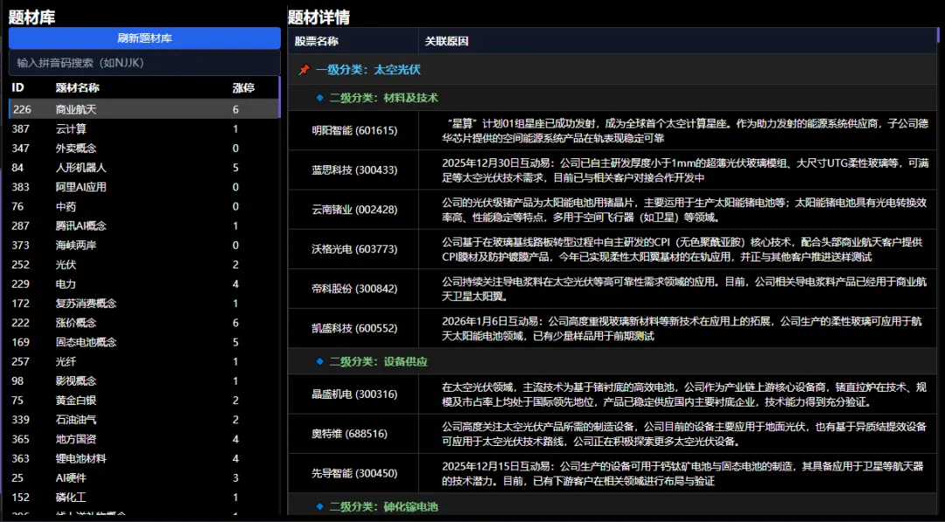Click stock 沃格光电 (603773)
The height and width of the screenshot is (522, 945).
click(x=354, y=248)
